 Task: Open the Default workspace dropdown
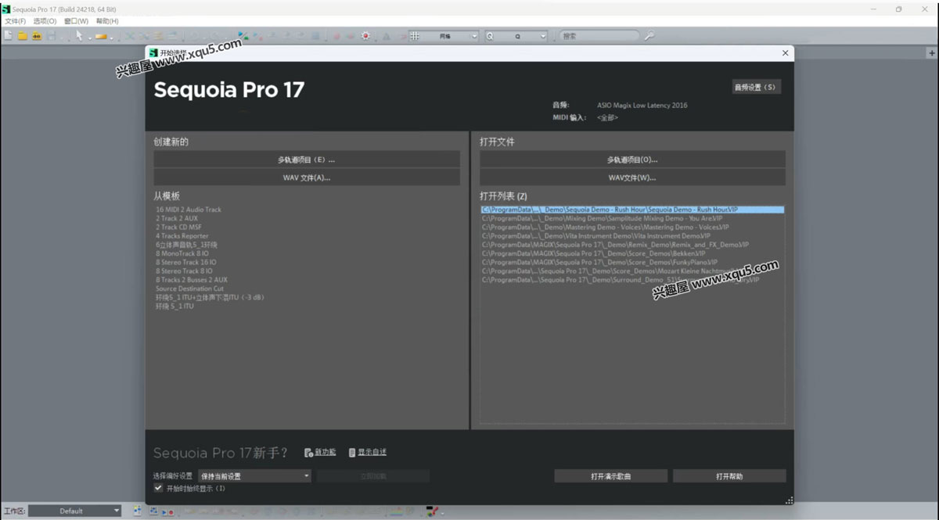click(x=75, y=511)
